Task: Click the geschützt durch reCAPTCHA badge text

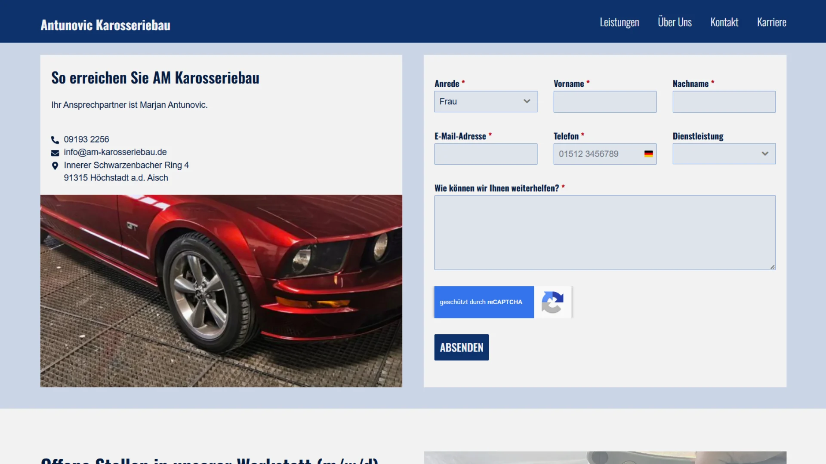Action: (481, 302)
